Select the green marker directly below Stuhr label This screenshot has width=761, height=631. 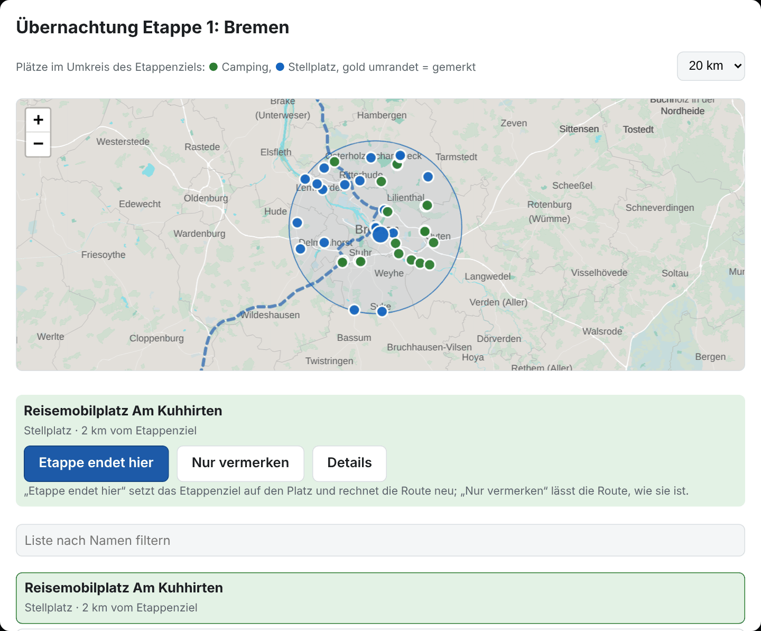360,262
